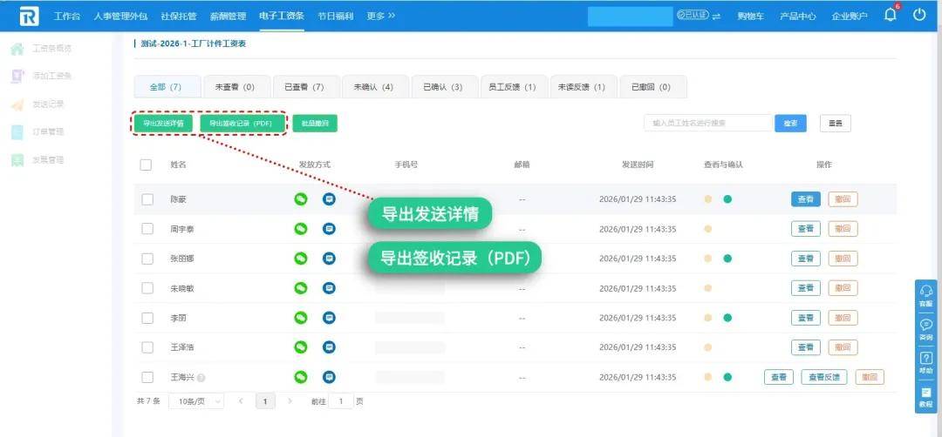Click SMS icon in 王泽浩 row

[x=329, y=347]
